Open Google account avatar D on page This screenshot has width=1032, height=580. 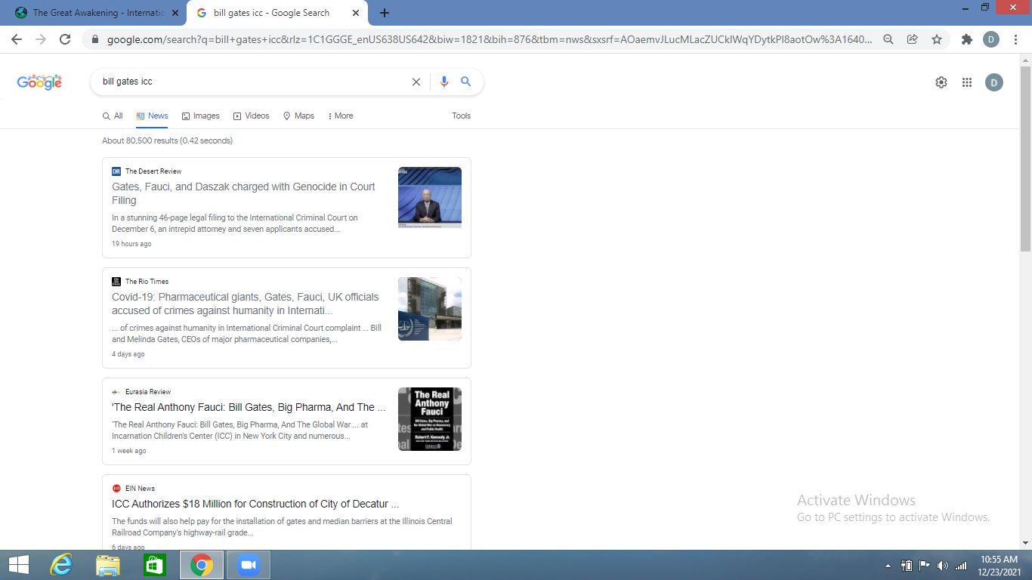(994, 82)
